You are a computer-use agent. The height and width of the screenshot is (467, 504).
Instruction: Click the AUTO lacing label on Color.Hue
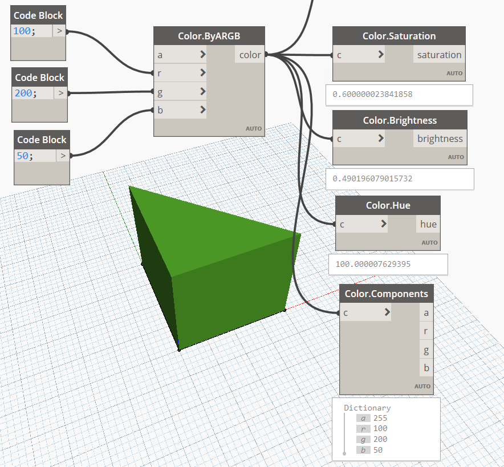click(429, 243)
